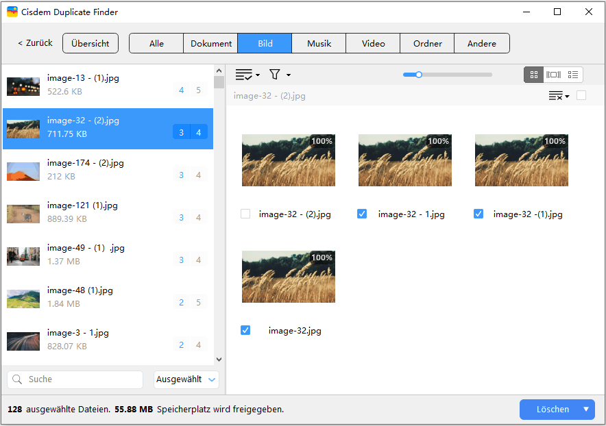
Task: Open the Ausgewählt dropdown
Action: 186,379
